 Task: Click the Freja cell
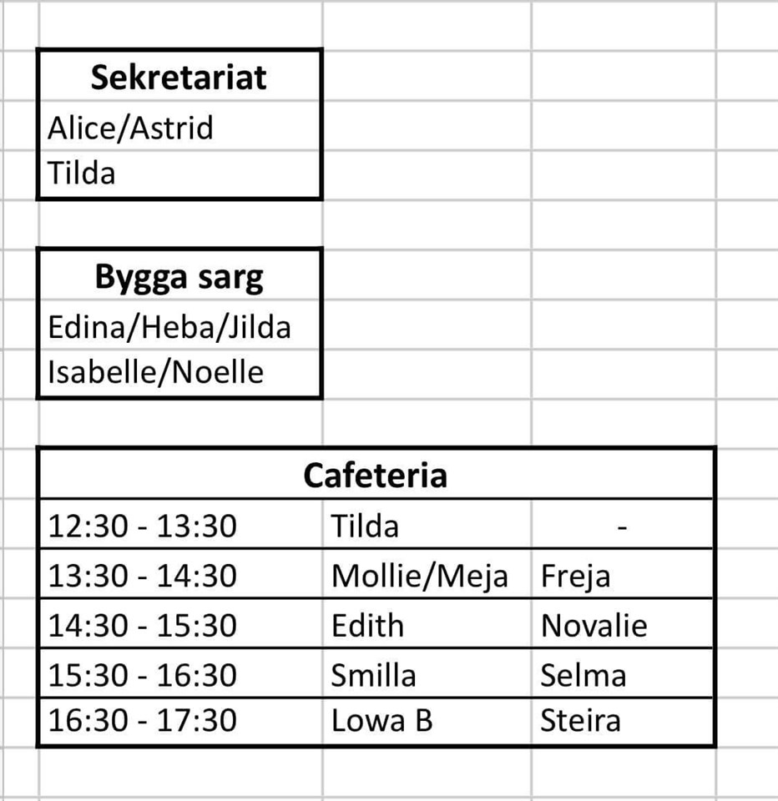[x=576, y=576]
